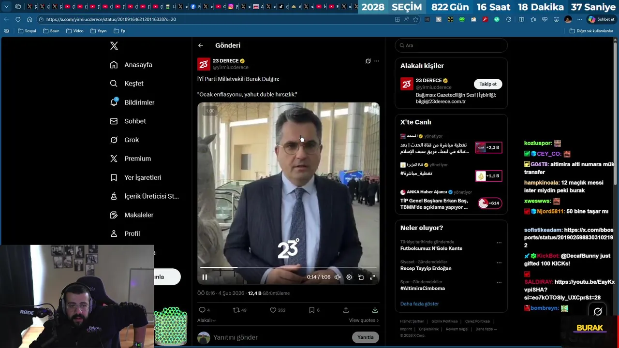Open Recep Tayyip Erdoğan trend
The width and height of the screenshot is (619, 348).
point(426,268)
